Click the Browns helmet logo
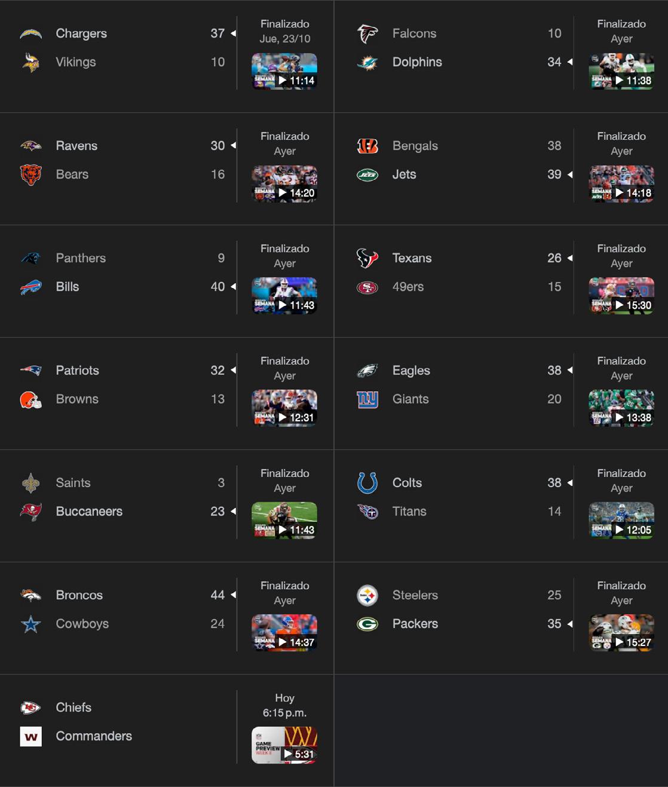Screen dimensions: 668x787 point(30,399)
